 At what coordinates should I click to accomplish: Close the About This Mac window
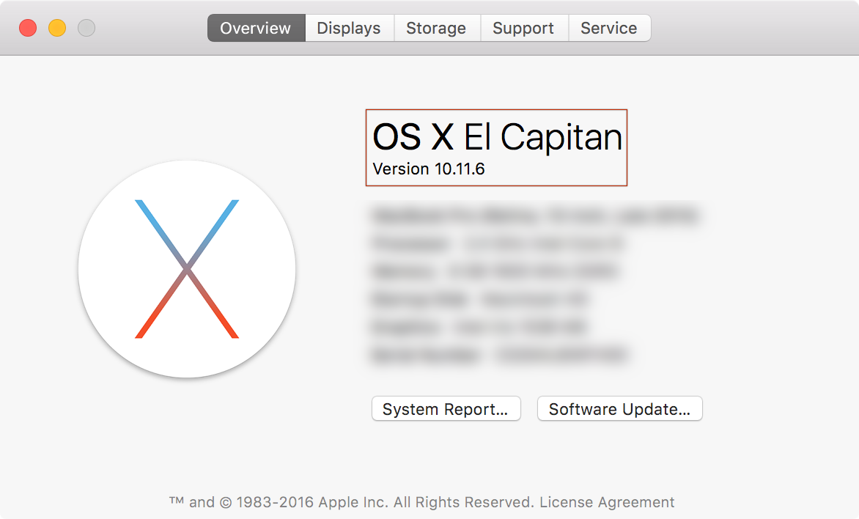click(x=28, y=29)
